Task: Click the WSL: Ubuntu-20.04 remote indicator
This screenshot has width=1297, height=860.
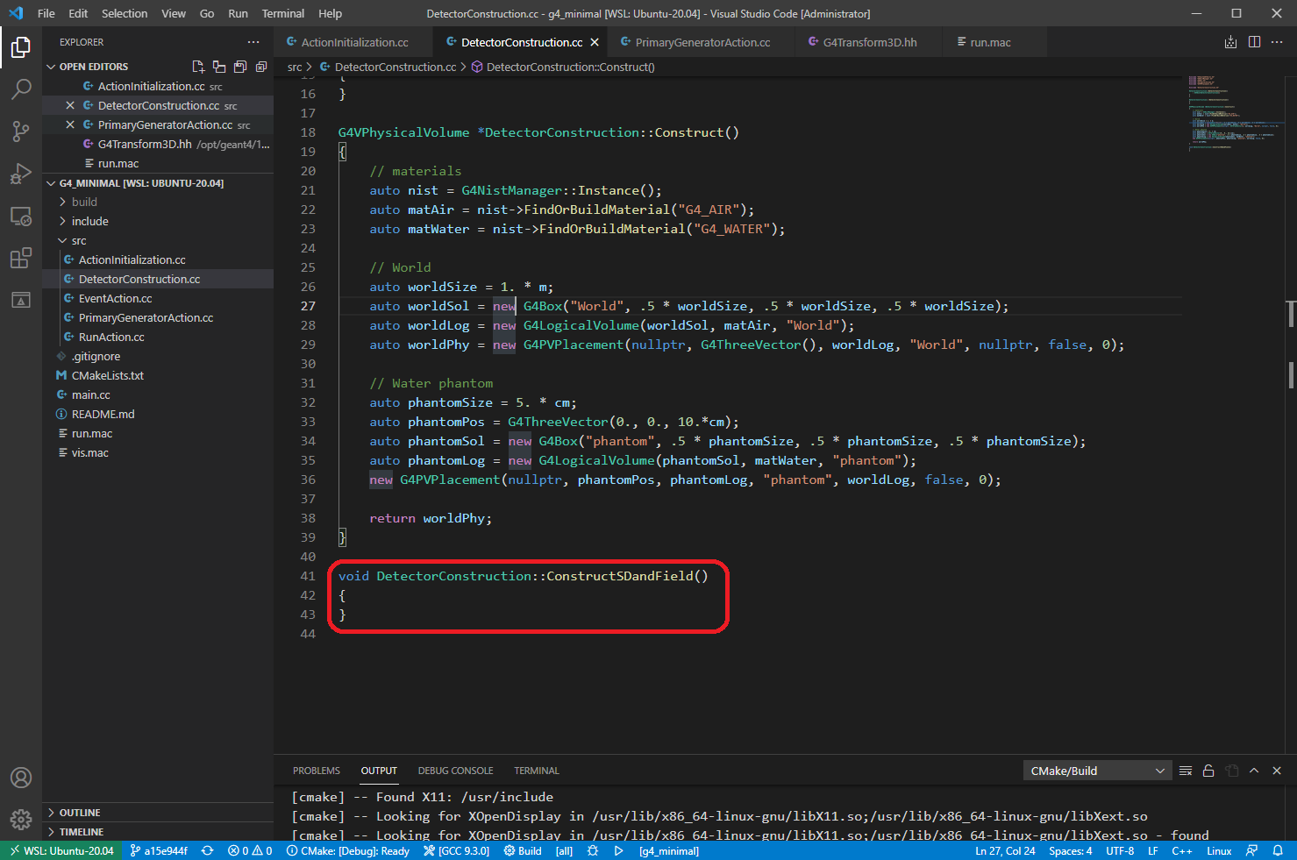Action: click(x=61, y=850)
